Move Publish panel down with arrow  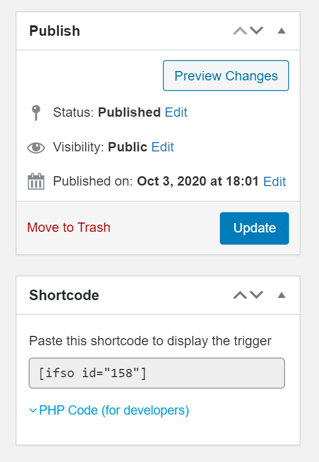(x=257, y=31)
